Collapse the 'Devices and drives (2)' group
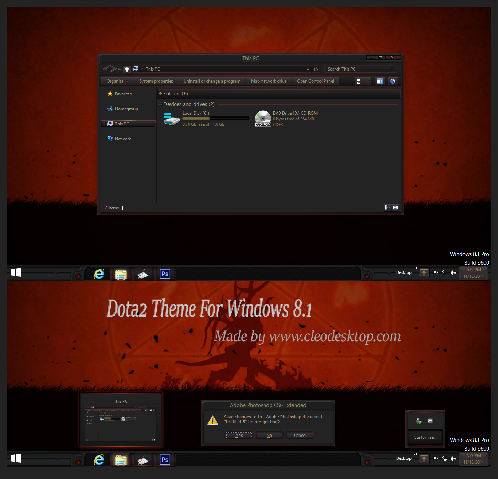 [x=160, y=104]
